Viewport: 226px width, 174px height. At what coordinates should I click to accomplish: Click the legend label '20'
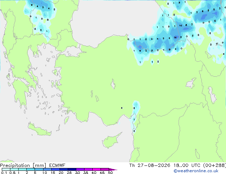[61, 173]
